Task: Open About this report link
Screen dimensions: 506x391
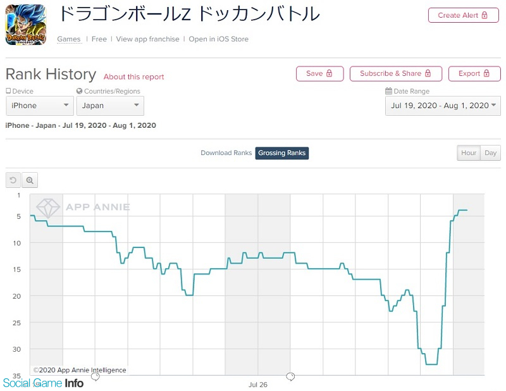Action: (x=133, y=77)
